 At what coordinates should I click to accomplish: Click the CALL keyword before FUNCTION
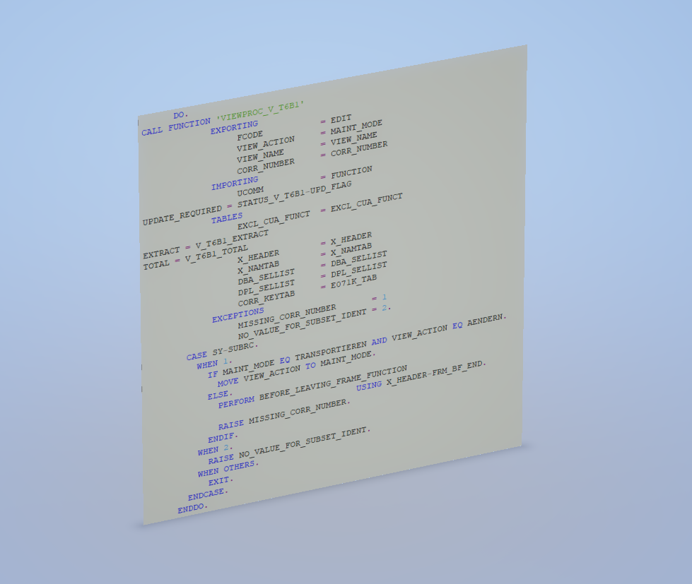pyautogui.click(x=152, y=131)
